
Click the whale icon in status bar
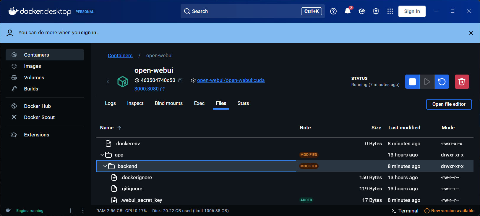point(8,210)
